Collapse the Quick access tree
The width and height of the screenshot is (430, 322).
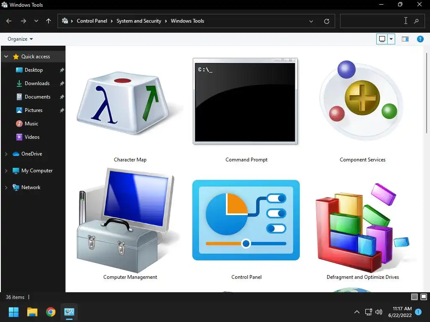pyautogui.click(x=6, y=57)
